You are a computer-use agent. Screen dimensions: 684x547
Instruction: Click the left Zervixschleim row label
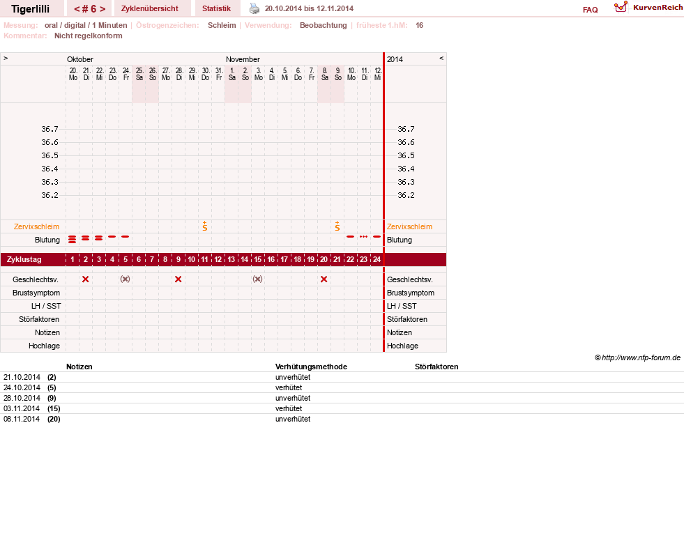coord(37,226)
